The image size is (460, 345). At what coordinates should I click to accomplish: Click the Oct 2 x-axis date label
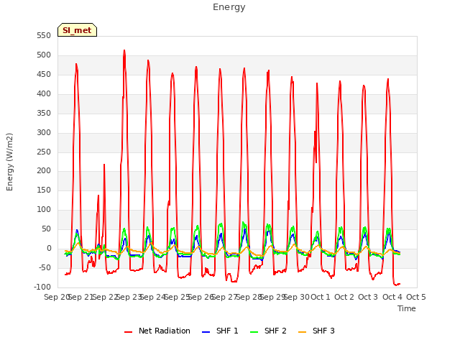click(x=344, y=297)
